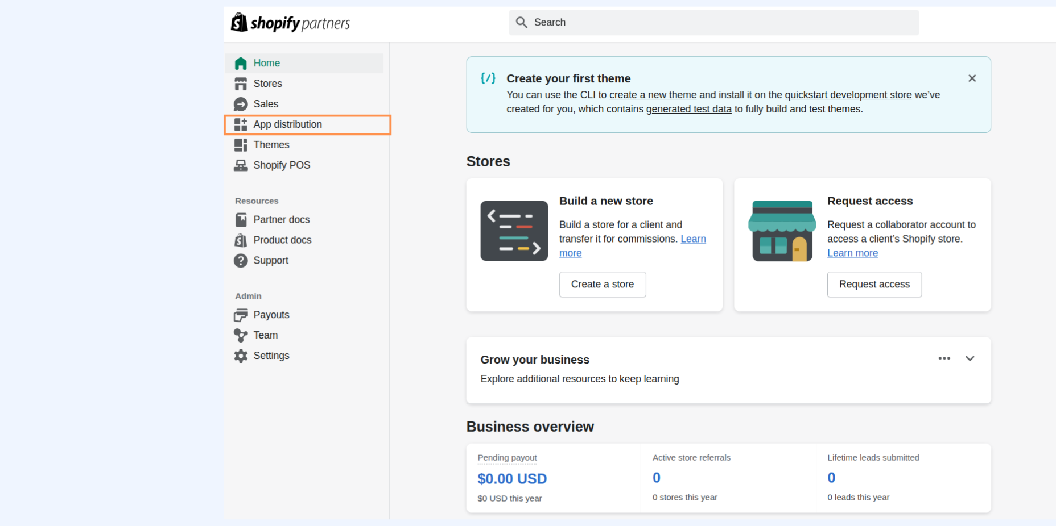The image size is (1056, 526).
Task: Click the Payouts card icon
Action: [x=241, y=315]
